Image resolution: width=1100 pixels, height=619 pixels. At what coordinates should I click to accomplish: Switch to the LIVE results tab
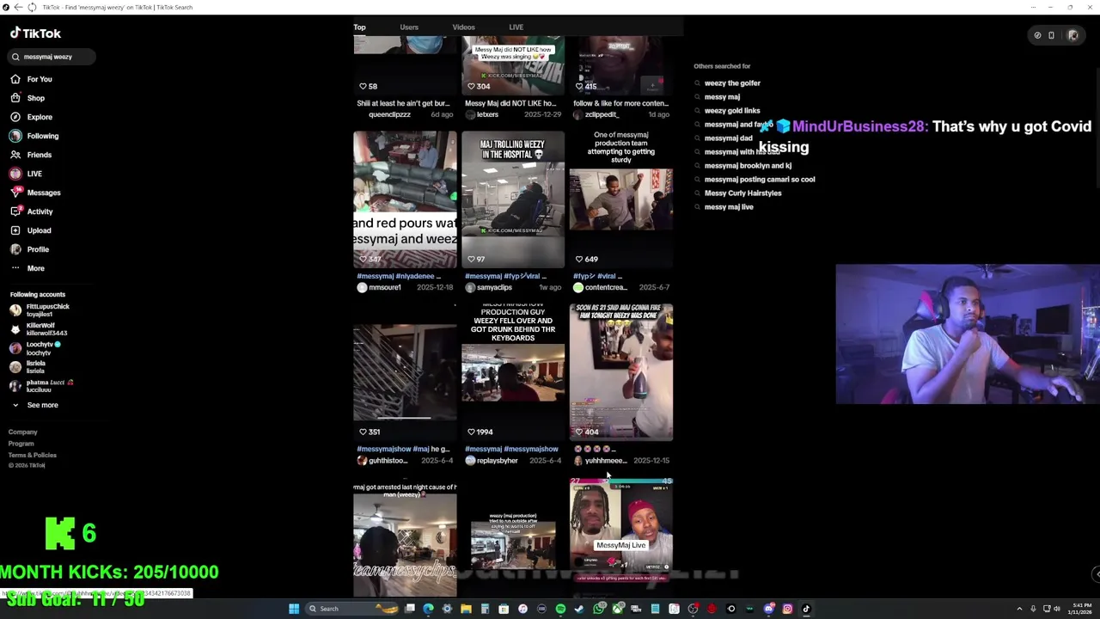tap(516, 28)
